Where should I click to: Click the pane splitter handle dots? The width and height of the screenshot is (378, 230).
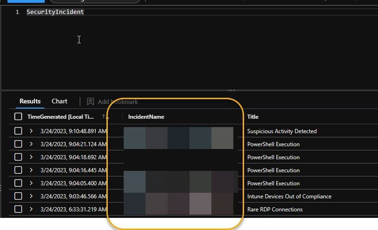[x=231, y=90]
